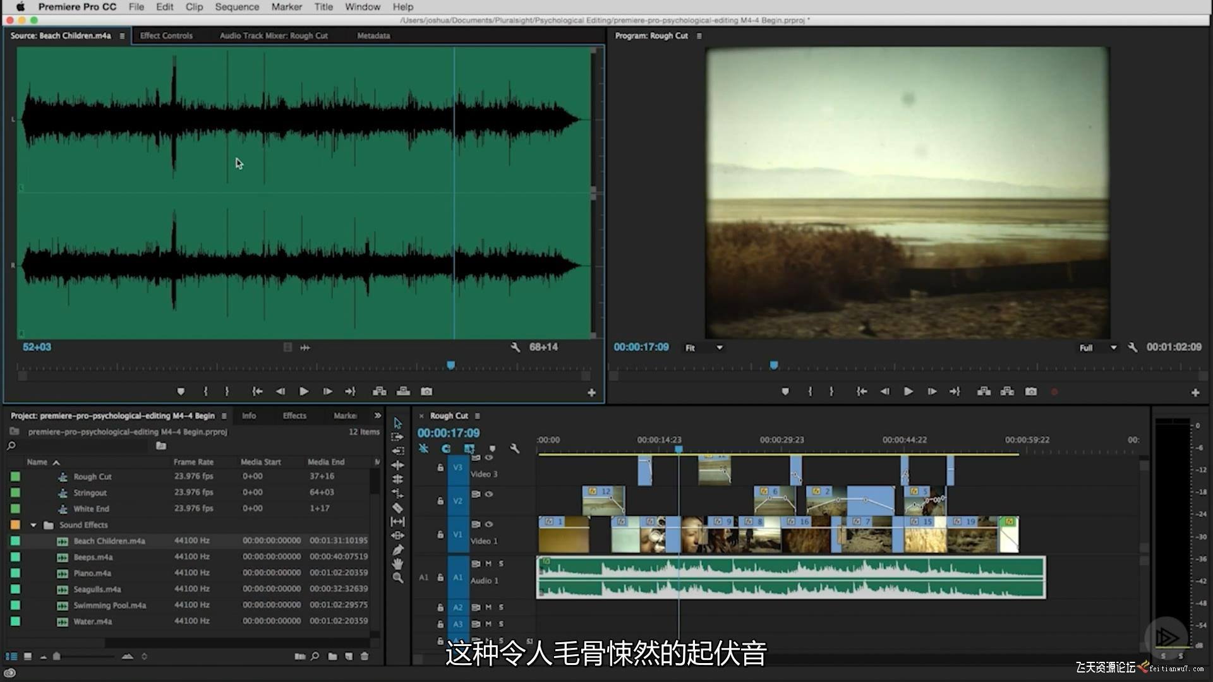This screenshot has height=682, width=1213.
Task: Click the Program monitor playhead scrubber
Action: point(773,365)
